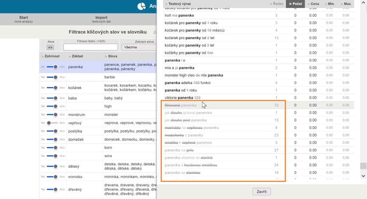Select the row 'panenka od 1 roku'
Image resolution: width=367 pixels, height=199 pixels.
(x=258, y=90)
